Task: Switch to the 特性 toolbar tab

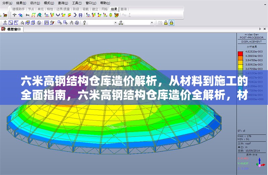Action: (50, 9)
